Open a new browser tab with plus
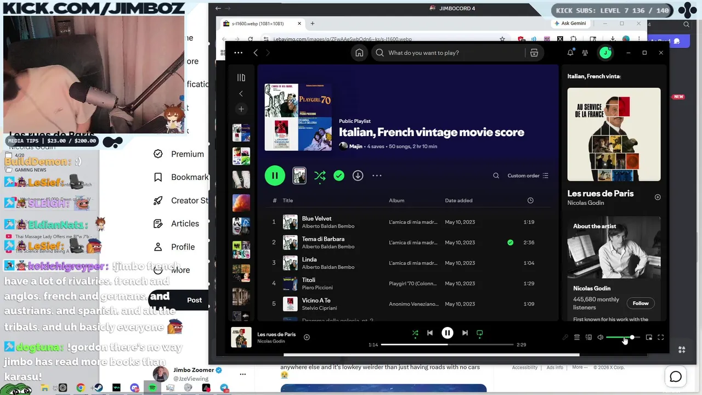 pos(313,24)
